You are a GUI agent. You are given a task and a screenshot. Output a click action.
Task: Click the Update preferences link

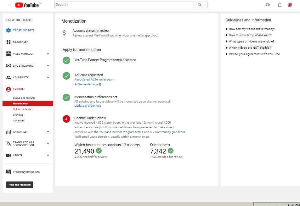point(88,106)
